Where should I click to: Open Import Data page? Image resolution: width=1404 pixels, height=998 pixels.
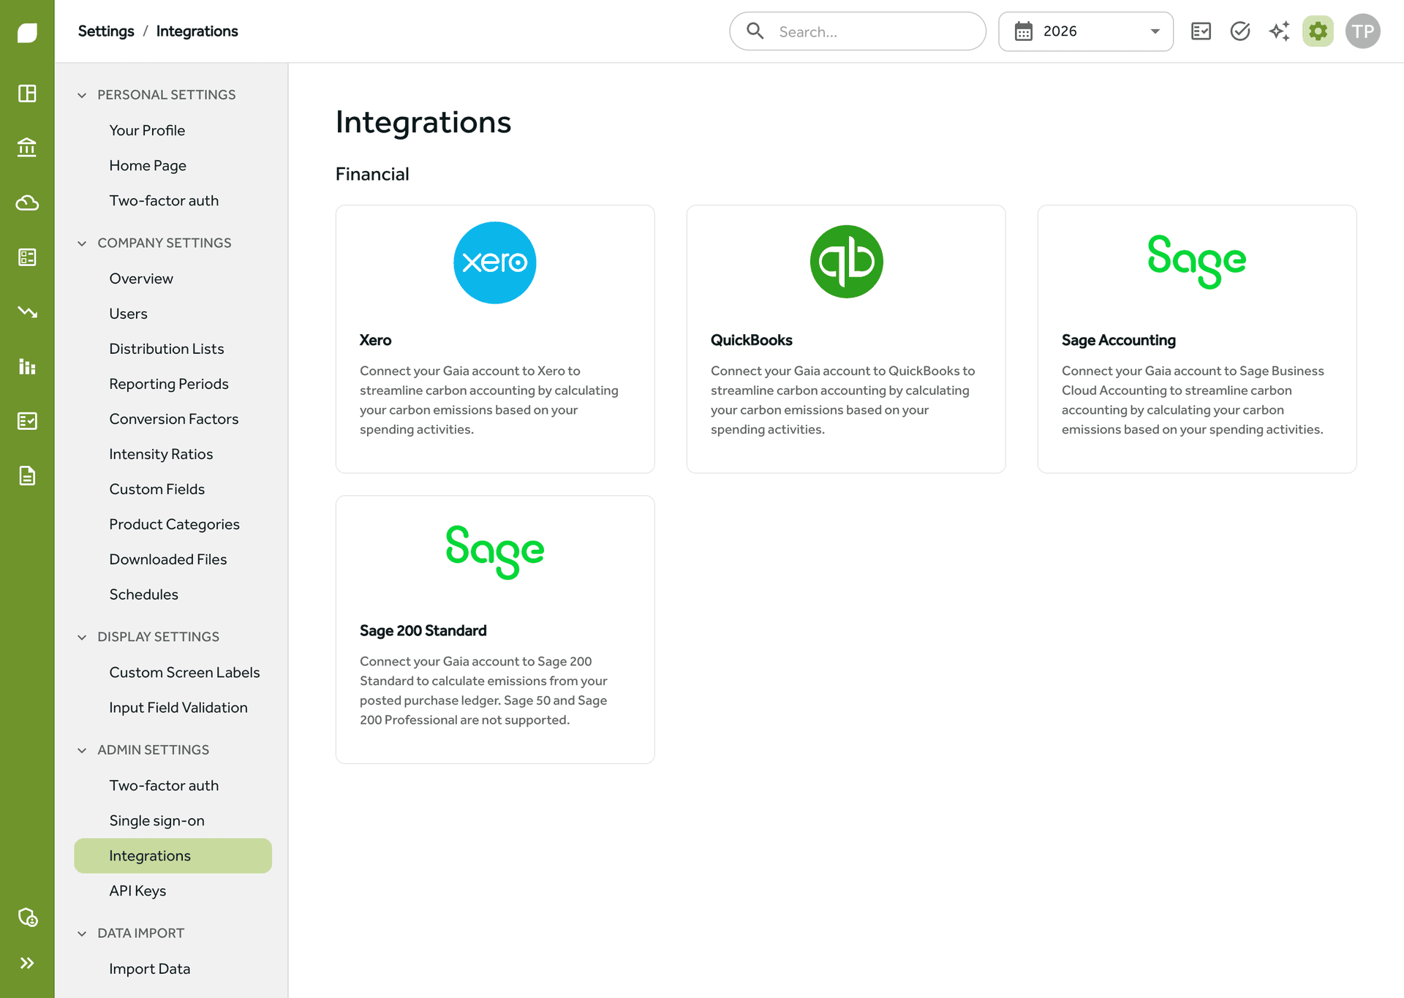point(149,969)
